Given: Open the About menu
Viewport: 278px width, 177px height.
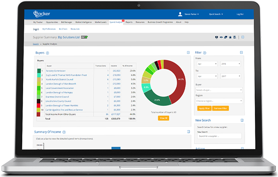Looking at the screenshot, I should [x=178, y=22].
